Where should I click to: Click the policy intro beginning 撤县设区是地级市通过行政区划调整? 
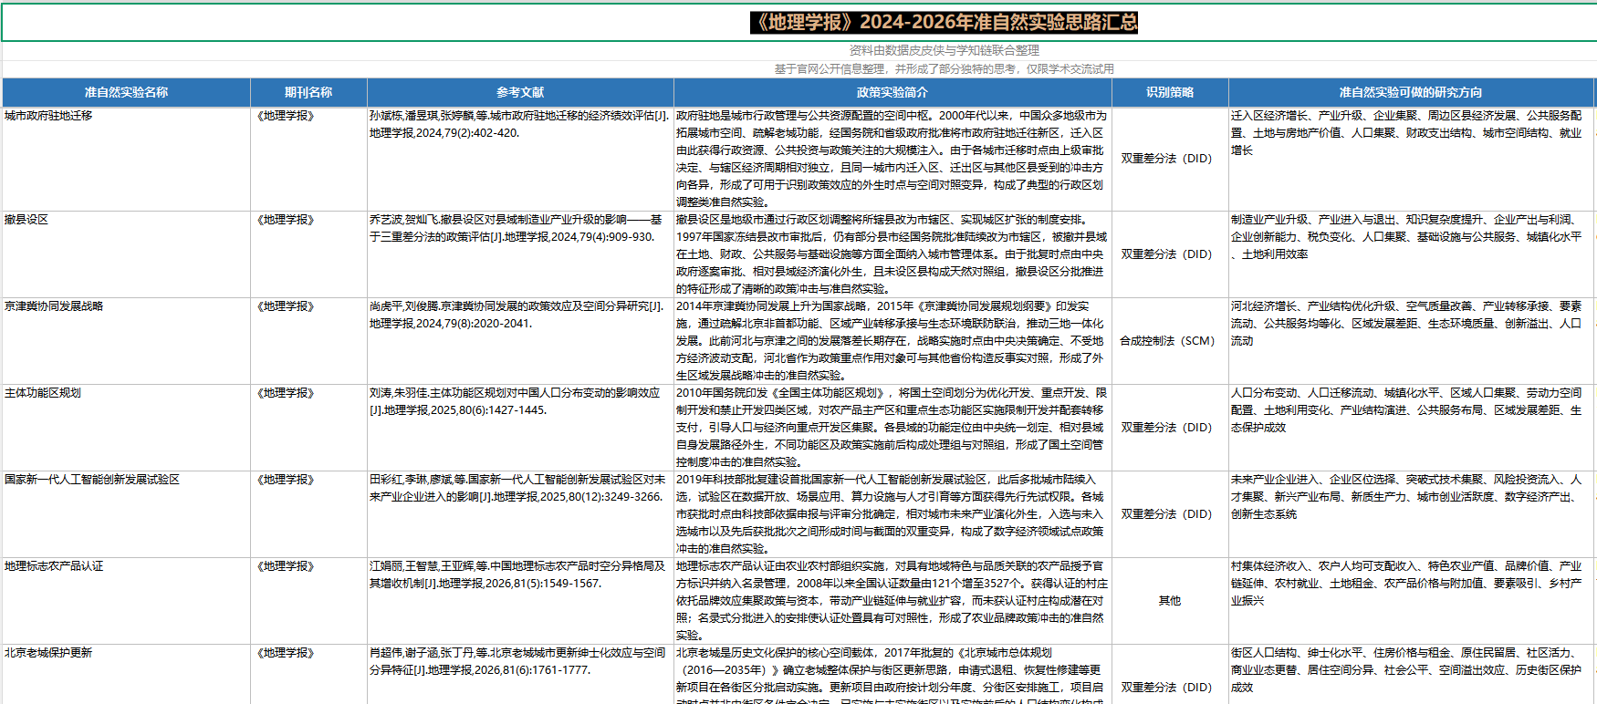tap(892, 254)
